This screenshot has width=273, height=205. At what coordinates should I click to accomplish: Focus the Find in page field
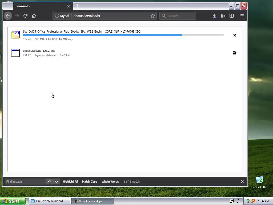point(25,182)
